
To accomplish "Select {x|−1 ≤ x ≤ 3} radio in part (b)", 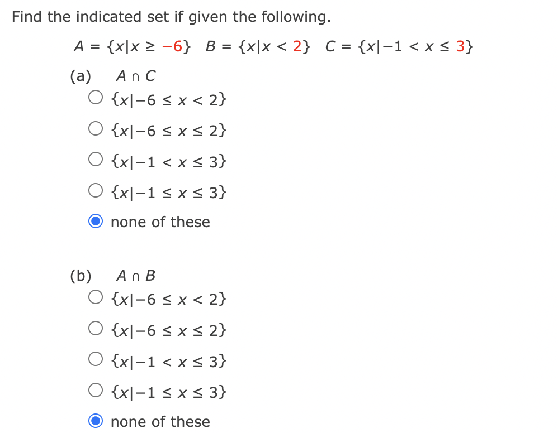I will point(96,389).
